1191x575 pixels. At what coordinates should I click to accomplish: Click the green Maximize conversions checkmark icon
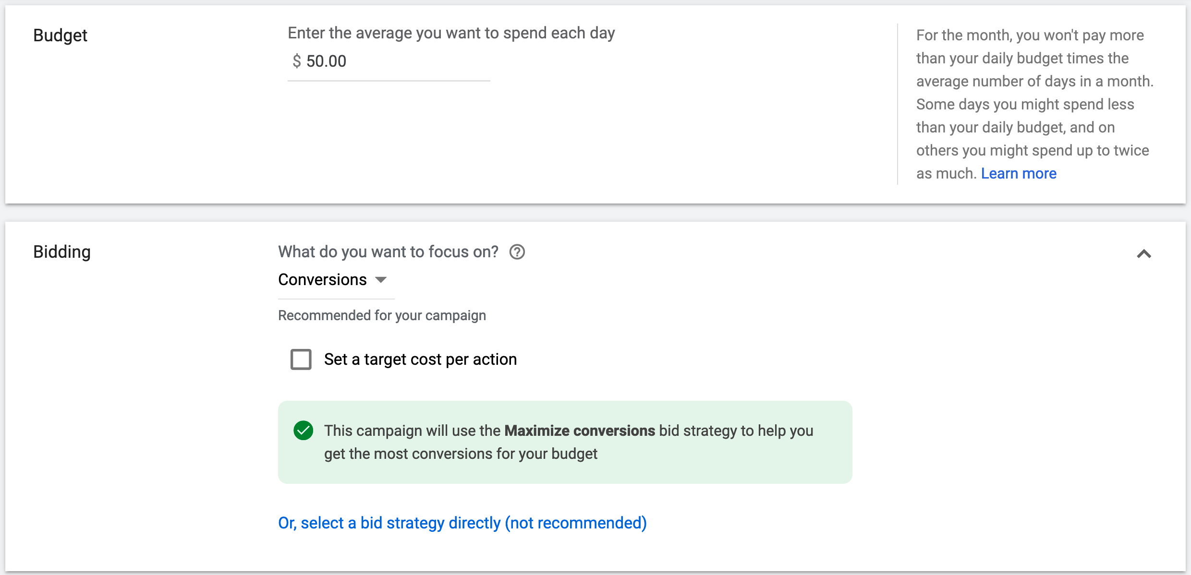[x=304, y=429]
